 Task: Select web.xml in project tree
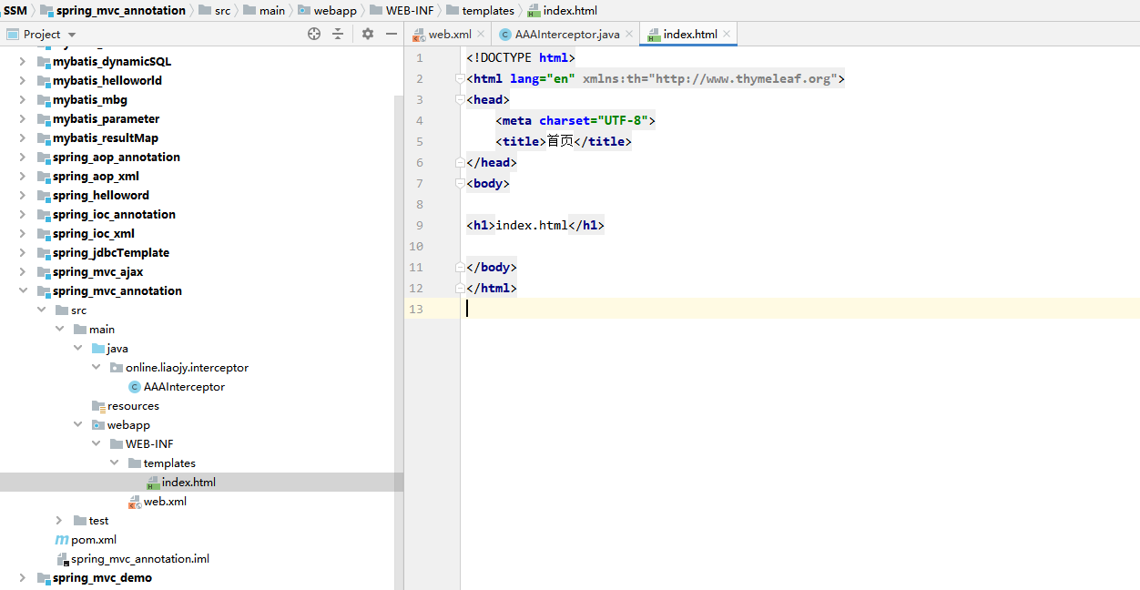point(165,501)
